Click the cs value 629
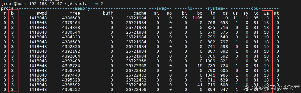This screenshot has height=93, width=301. (224, 80)
